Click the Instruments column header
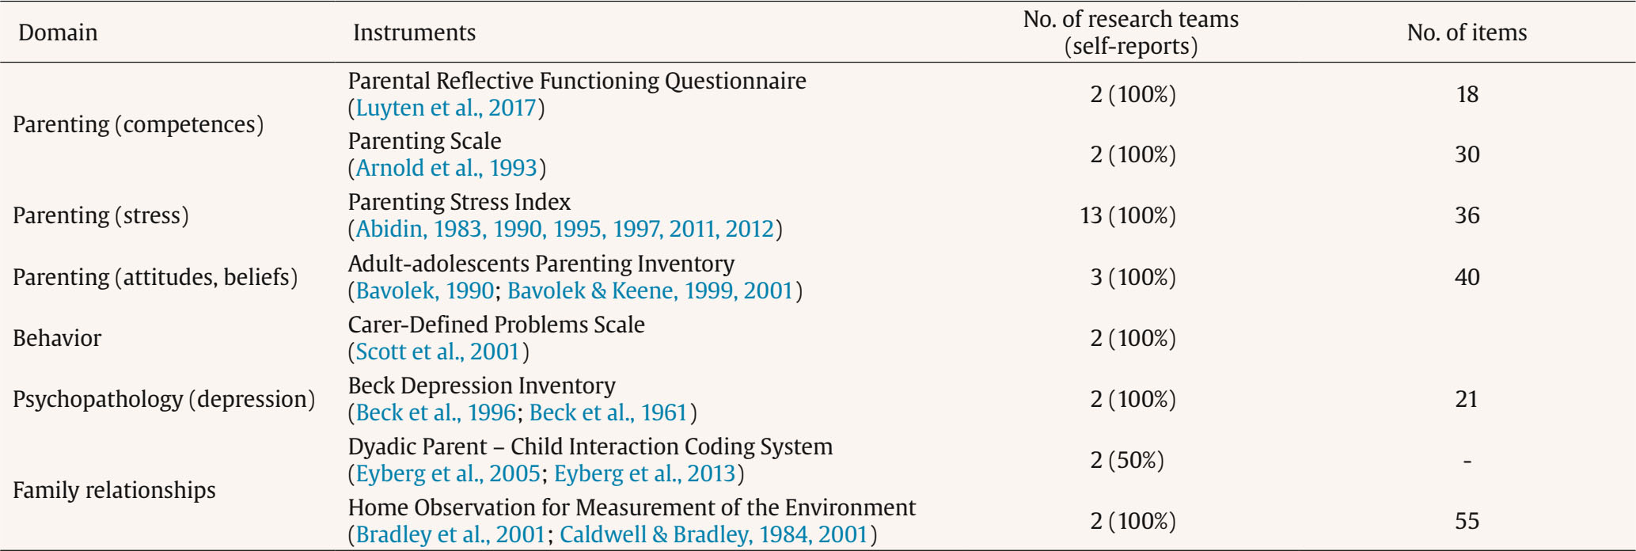The width and height of the screenshot is (1636, 551). click(414, 32)
